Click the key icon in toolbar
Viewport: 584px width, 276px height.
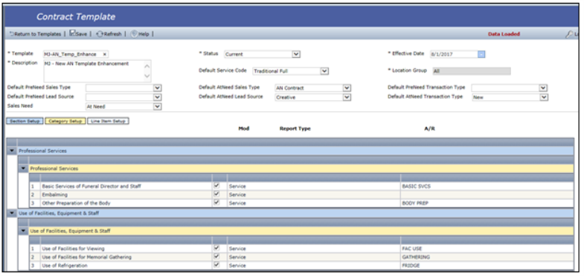click(x=569, y=34)
